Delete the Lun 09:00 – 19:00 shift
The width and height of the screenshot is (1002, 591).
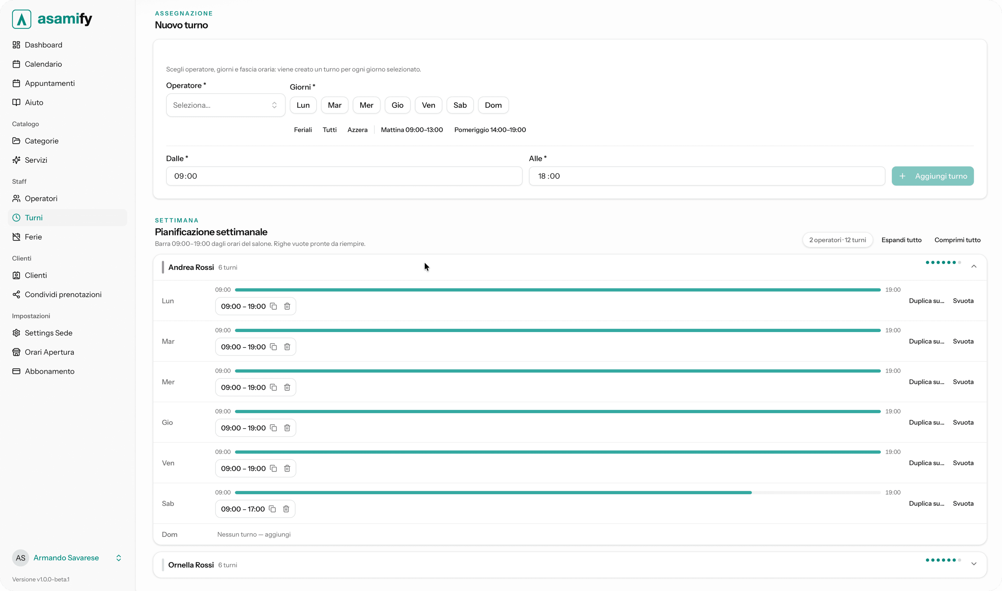287,306
